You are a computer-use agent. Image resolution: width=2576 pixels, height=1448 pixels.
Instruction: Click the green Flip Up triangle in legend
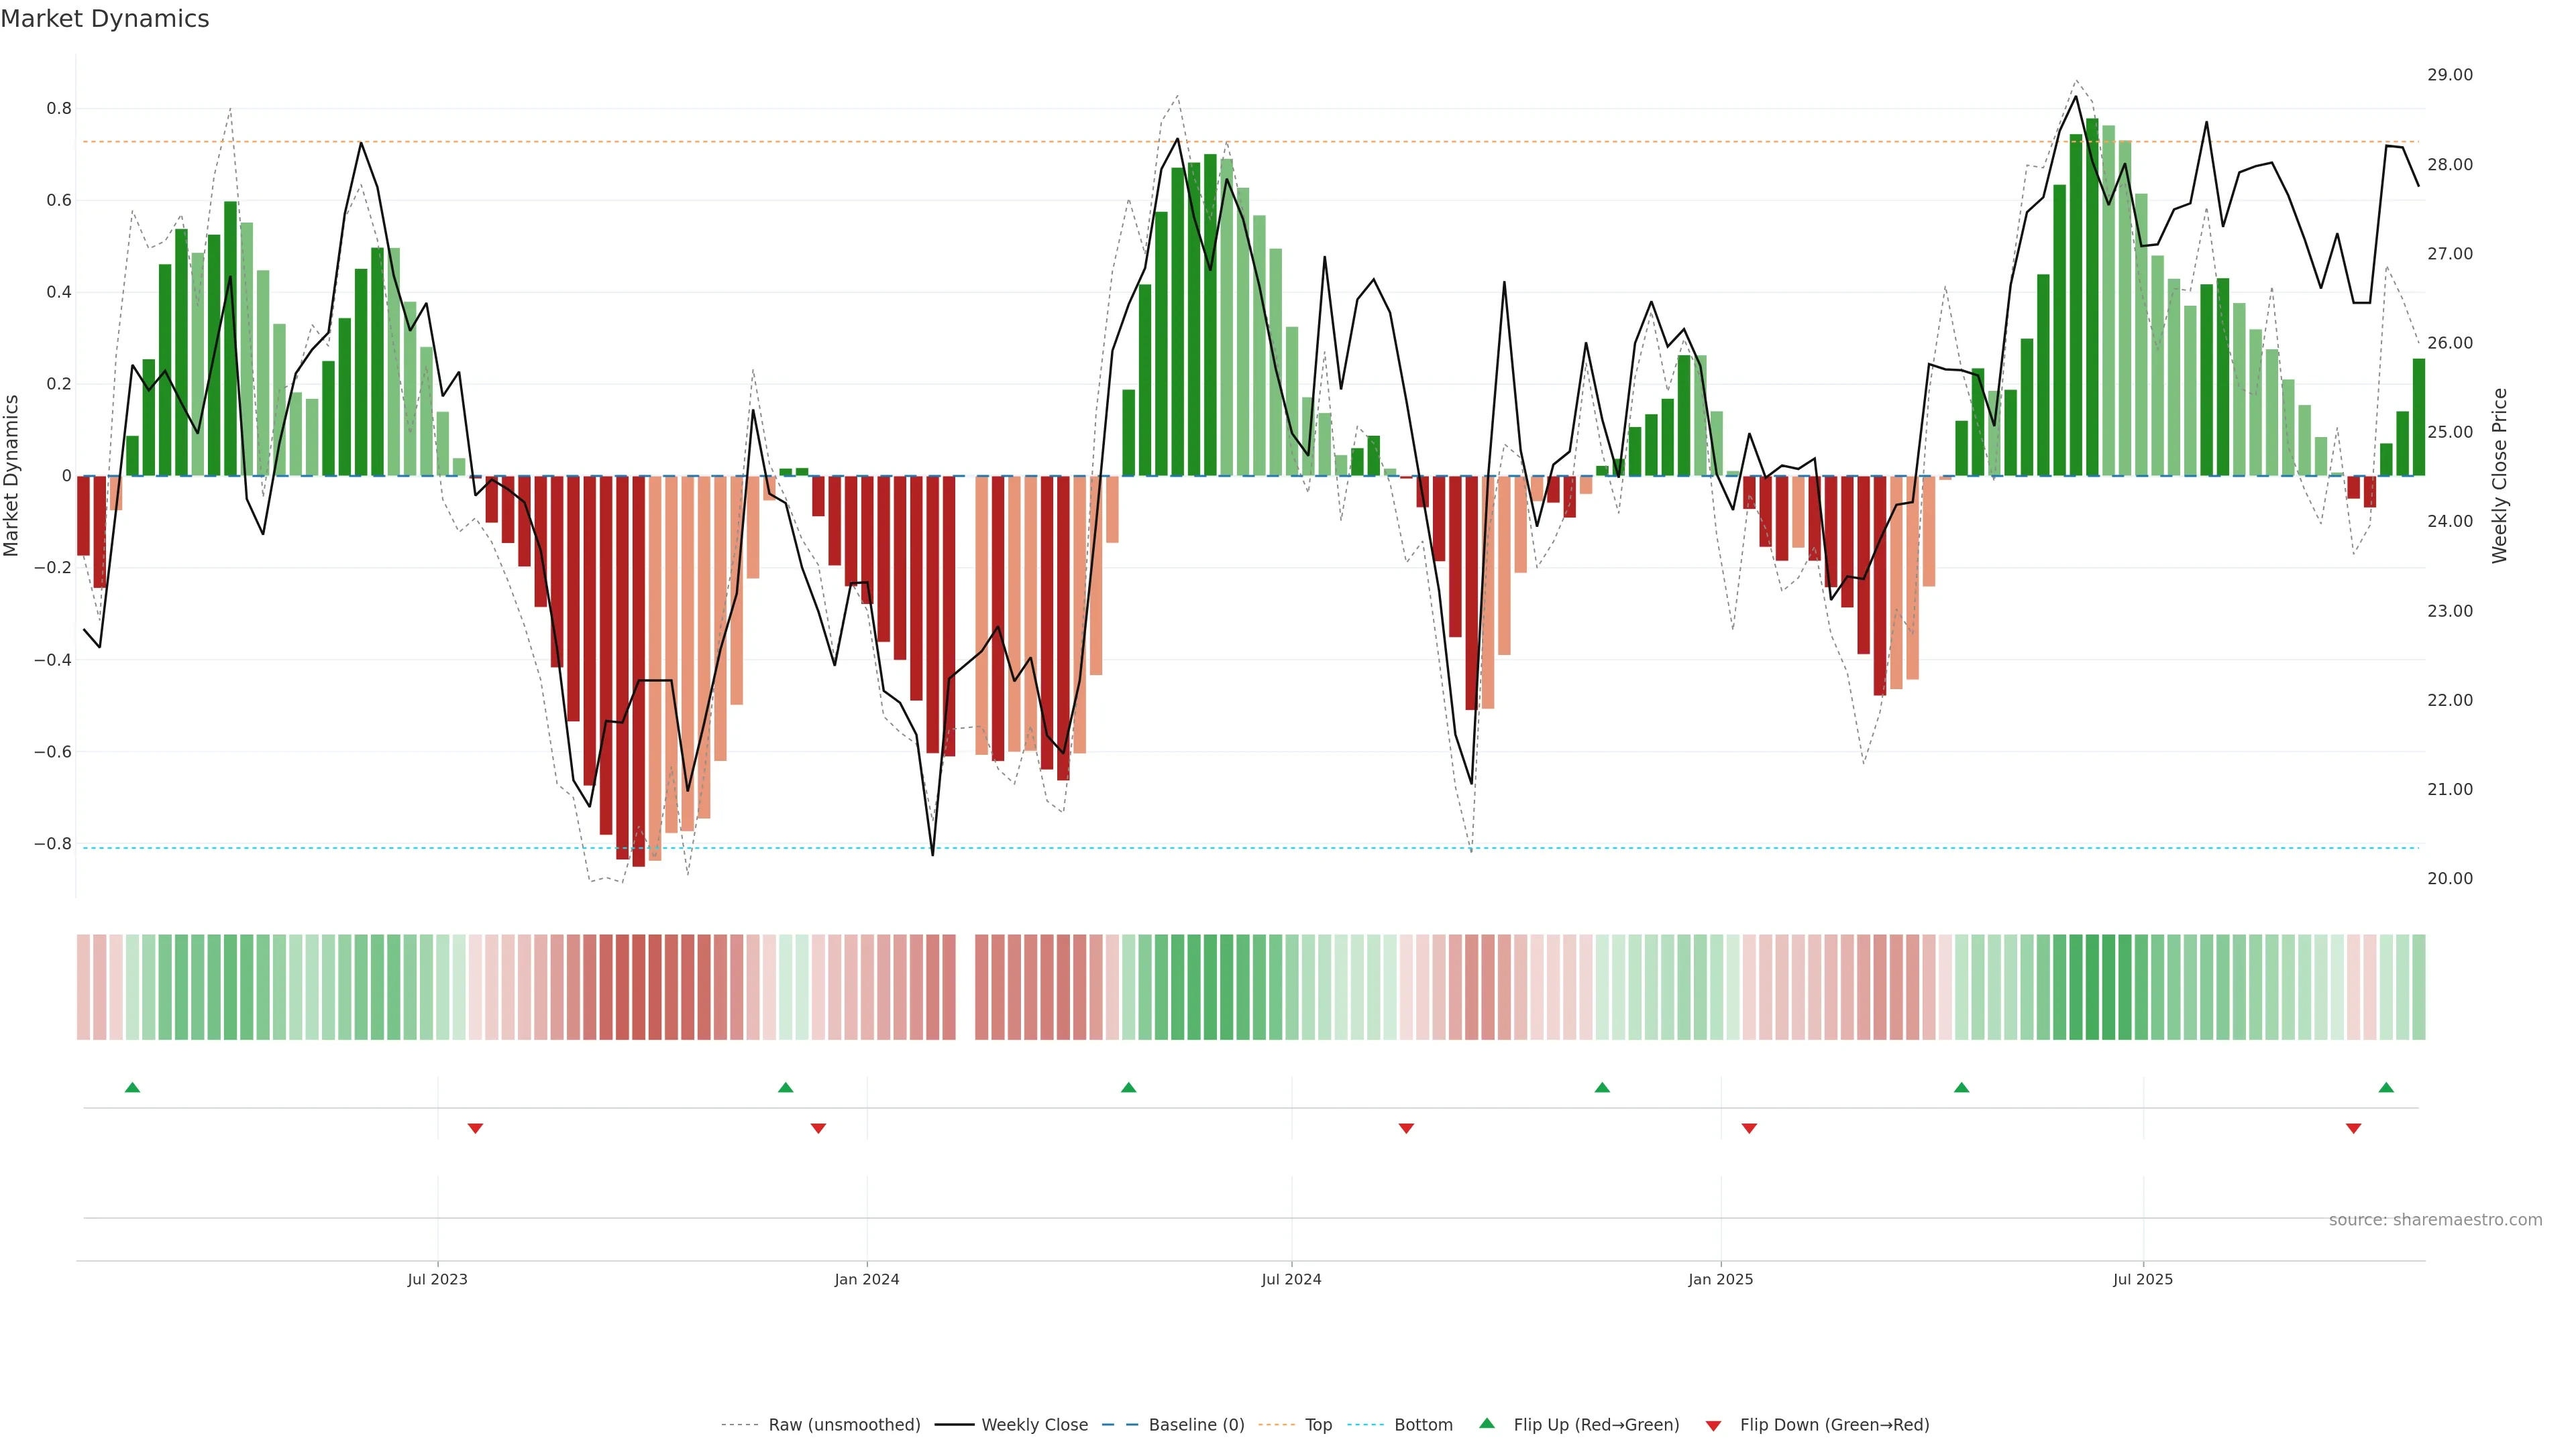(x=1487, y=1423)
